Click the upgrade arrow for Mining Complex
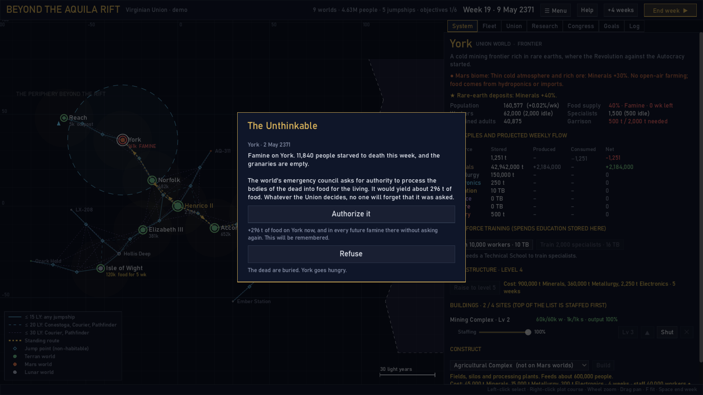 pyautogui.click(x=647, y=332)
